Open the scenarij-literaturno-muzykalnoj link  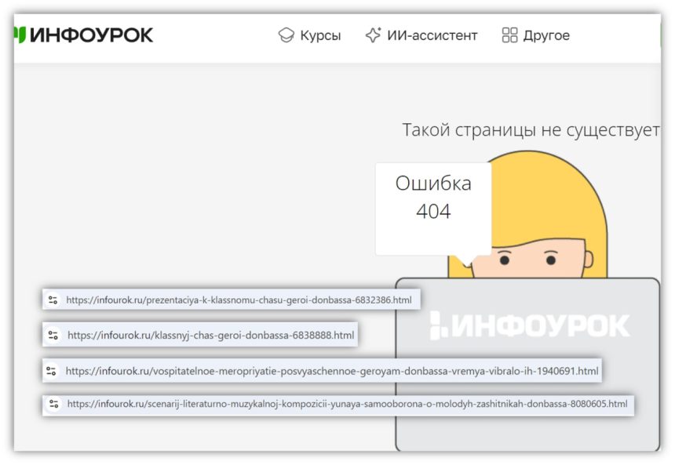click(x=346, y=405)
